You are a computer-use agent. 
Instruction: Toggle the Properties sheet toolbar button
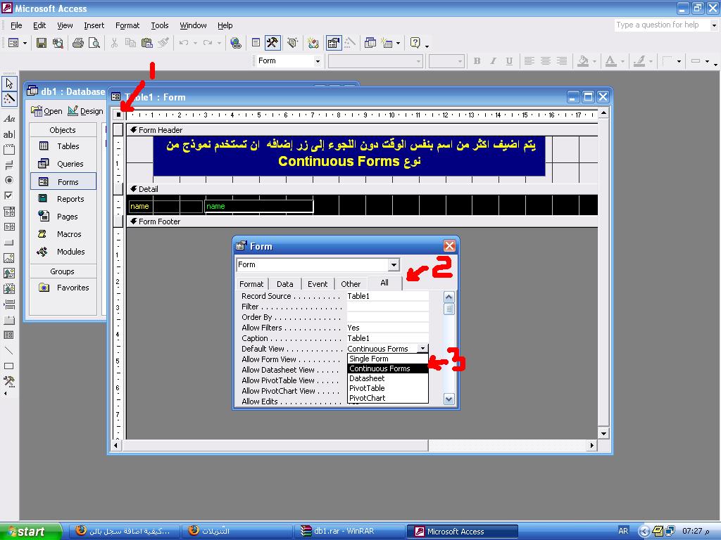click(333, 43)
